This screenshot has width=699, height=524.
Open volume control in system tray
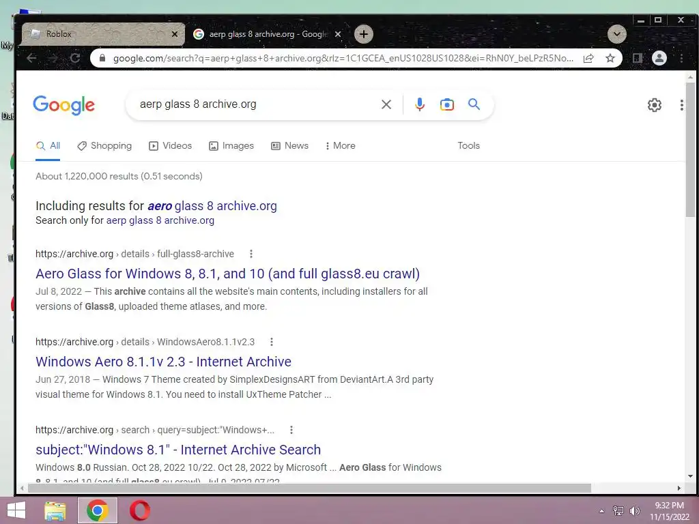(635, 511)
